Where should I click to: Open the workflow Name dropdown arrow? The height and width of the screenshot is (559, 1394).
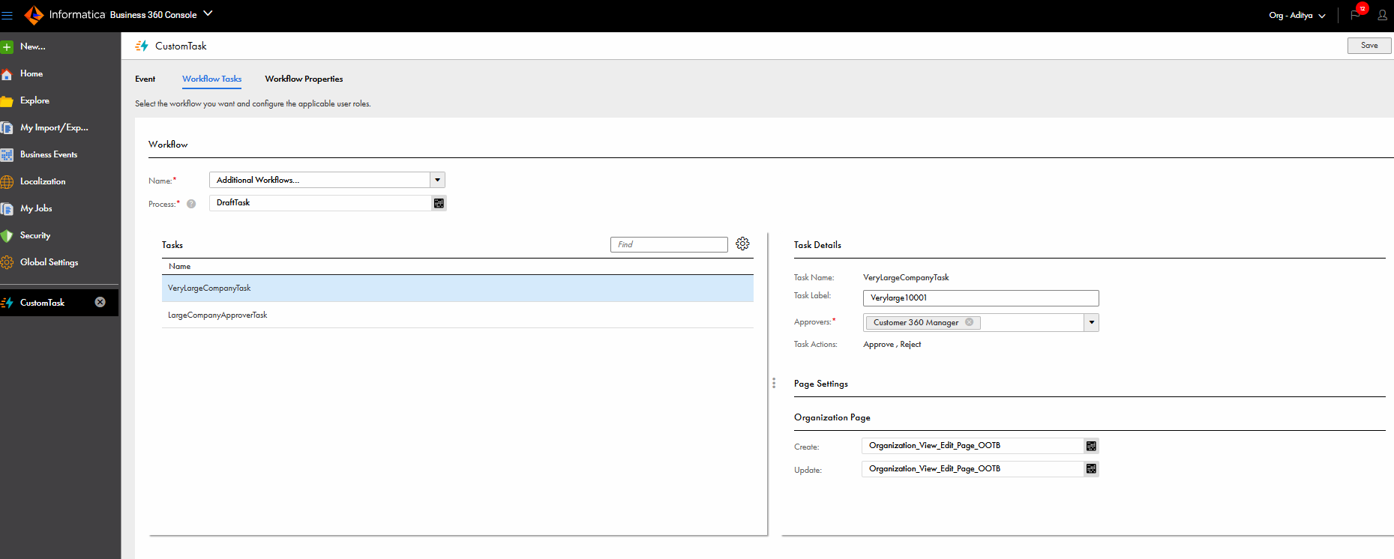tap(438, 180)
